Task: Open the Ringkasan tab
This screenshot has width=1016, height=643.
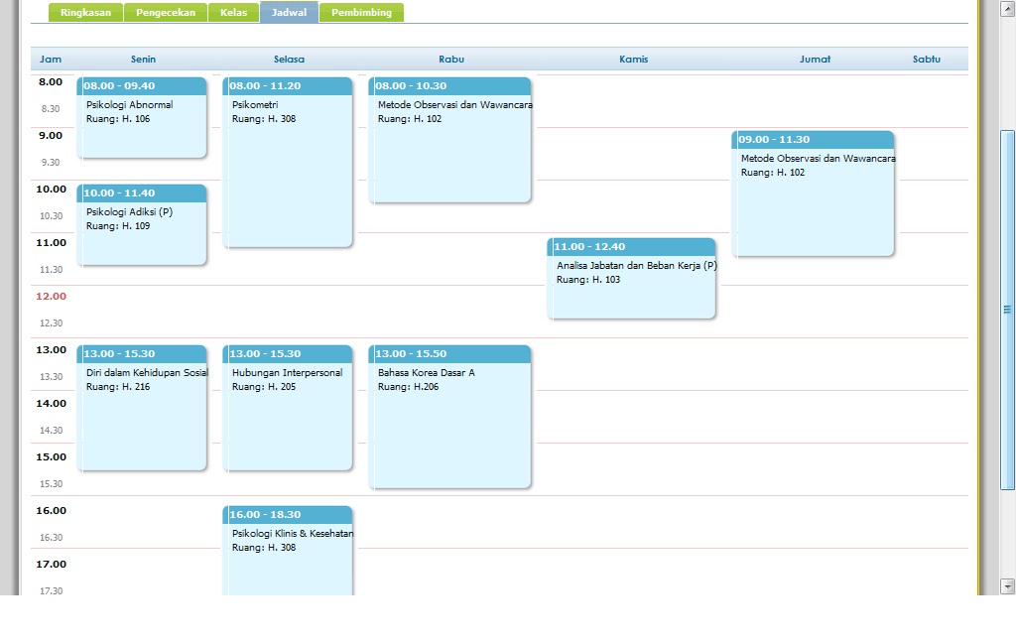Action: point(85,12)
